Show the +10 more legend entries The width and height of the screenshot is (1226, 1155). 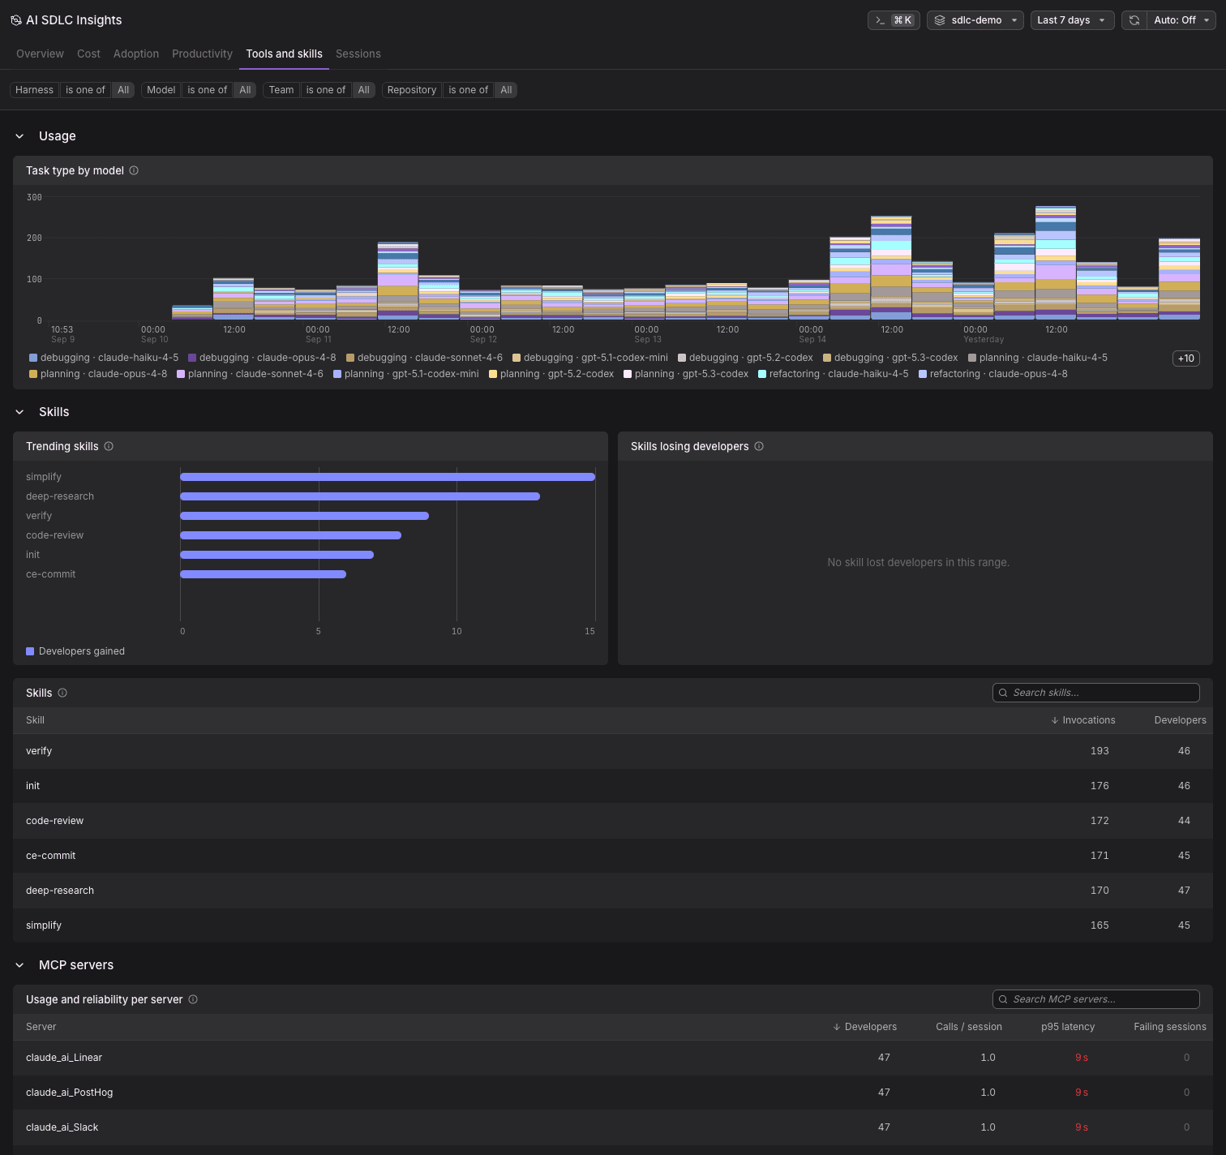(x=1185, y=359)
